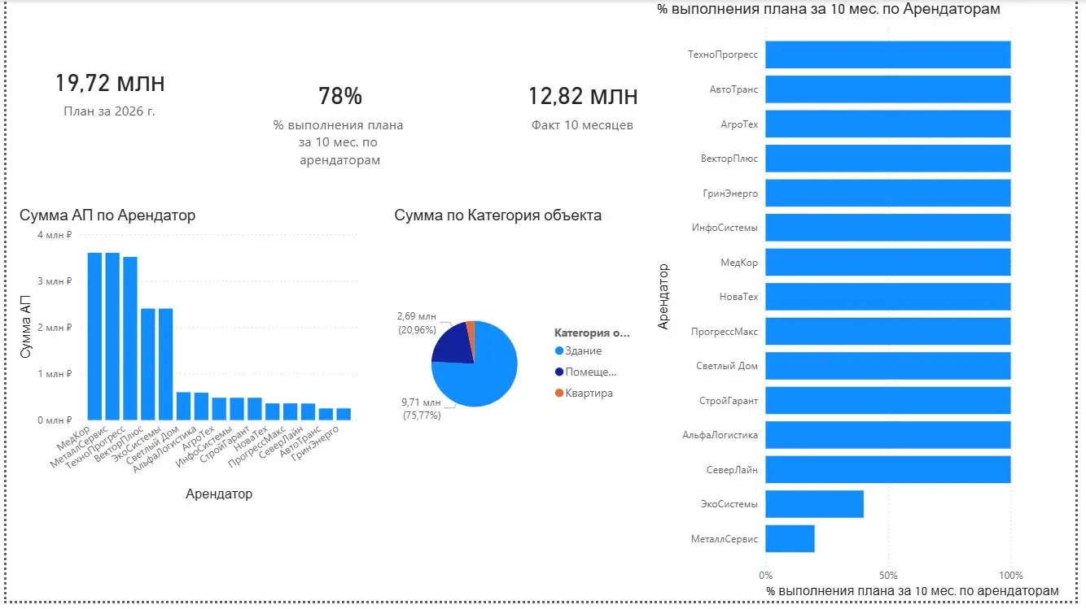Click the '% выполнения плана за 10 мес. по Арендаторам' title
Screen dimensions: 1086x609
[x=829, y=9]
